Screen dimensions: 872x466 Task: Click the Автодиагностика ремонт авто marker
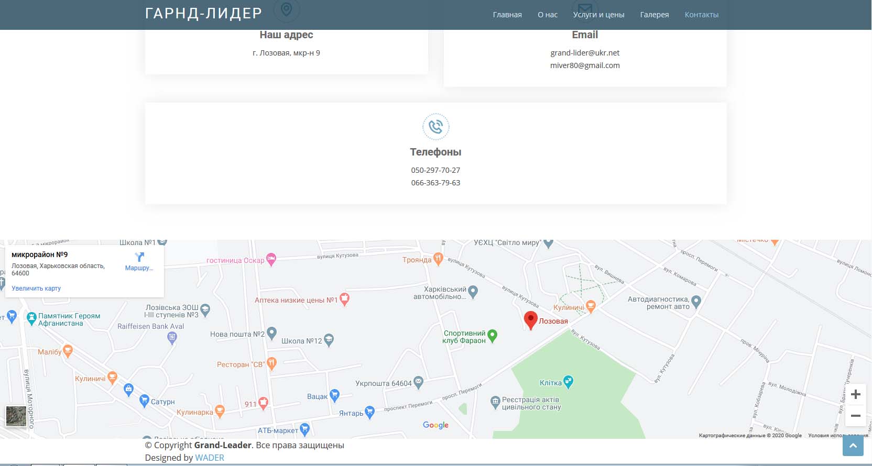696,302
